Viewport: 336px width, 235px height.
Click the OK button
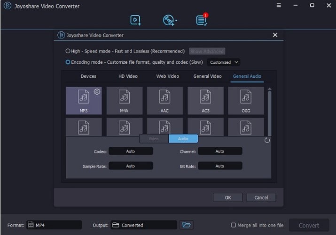pyautogui.click(x=228, y=197)
